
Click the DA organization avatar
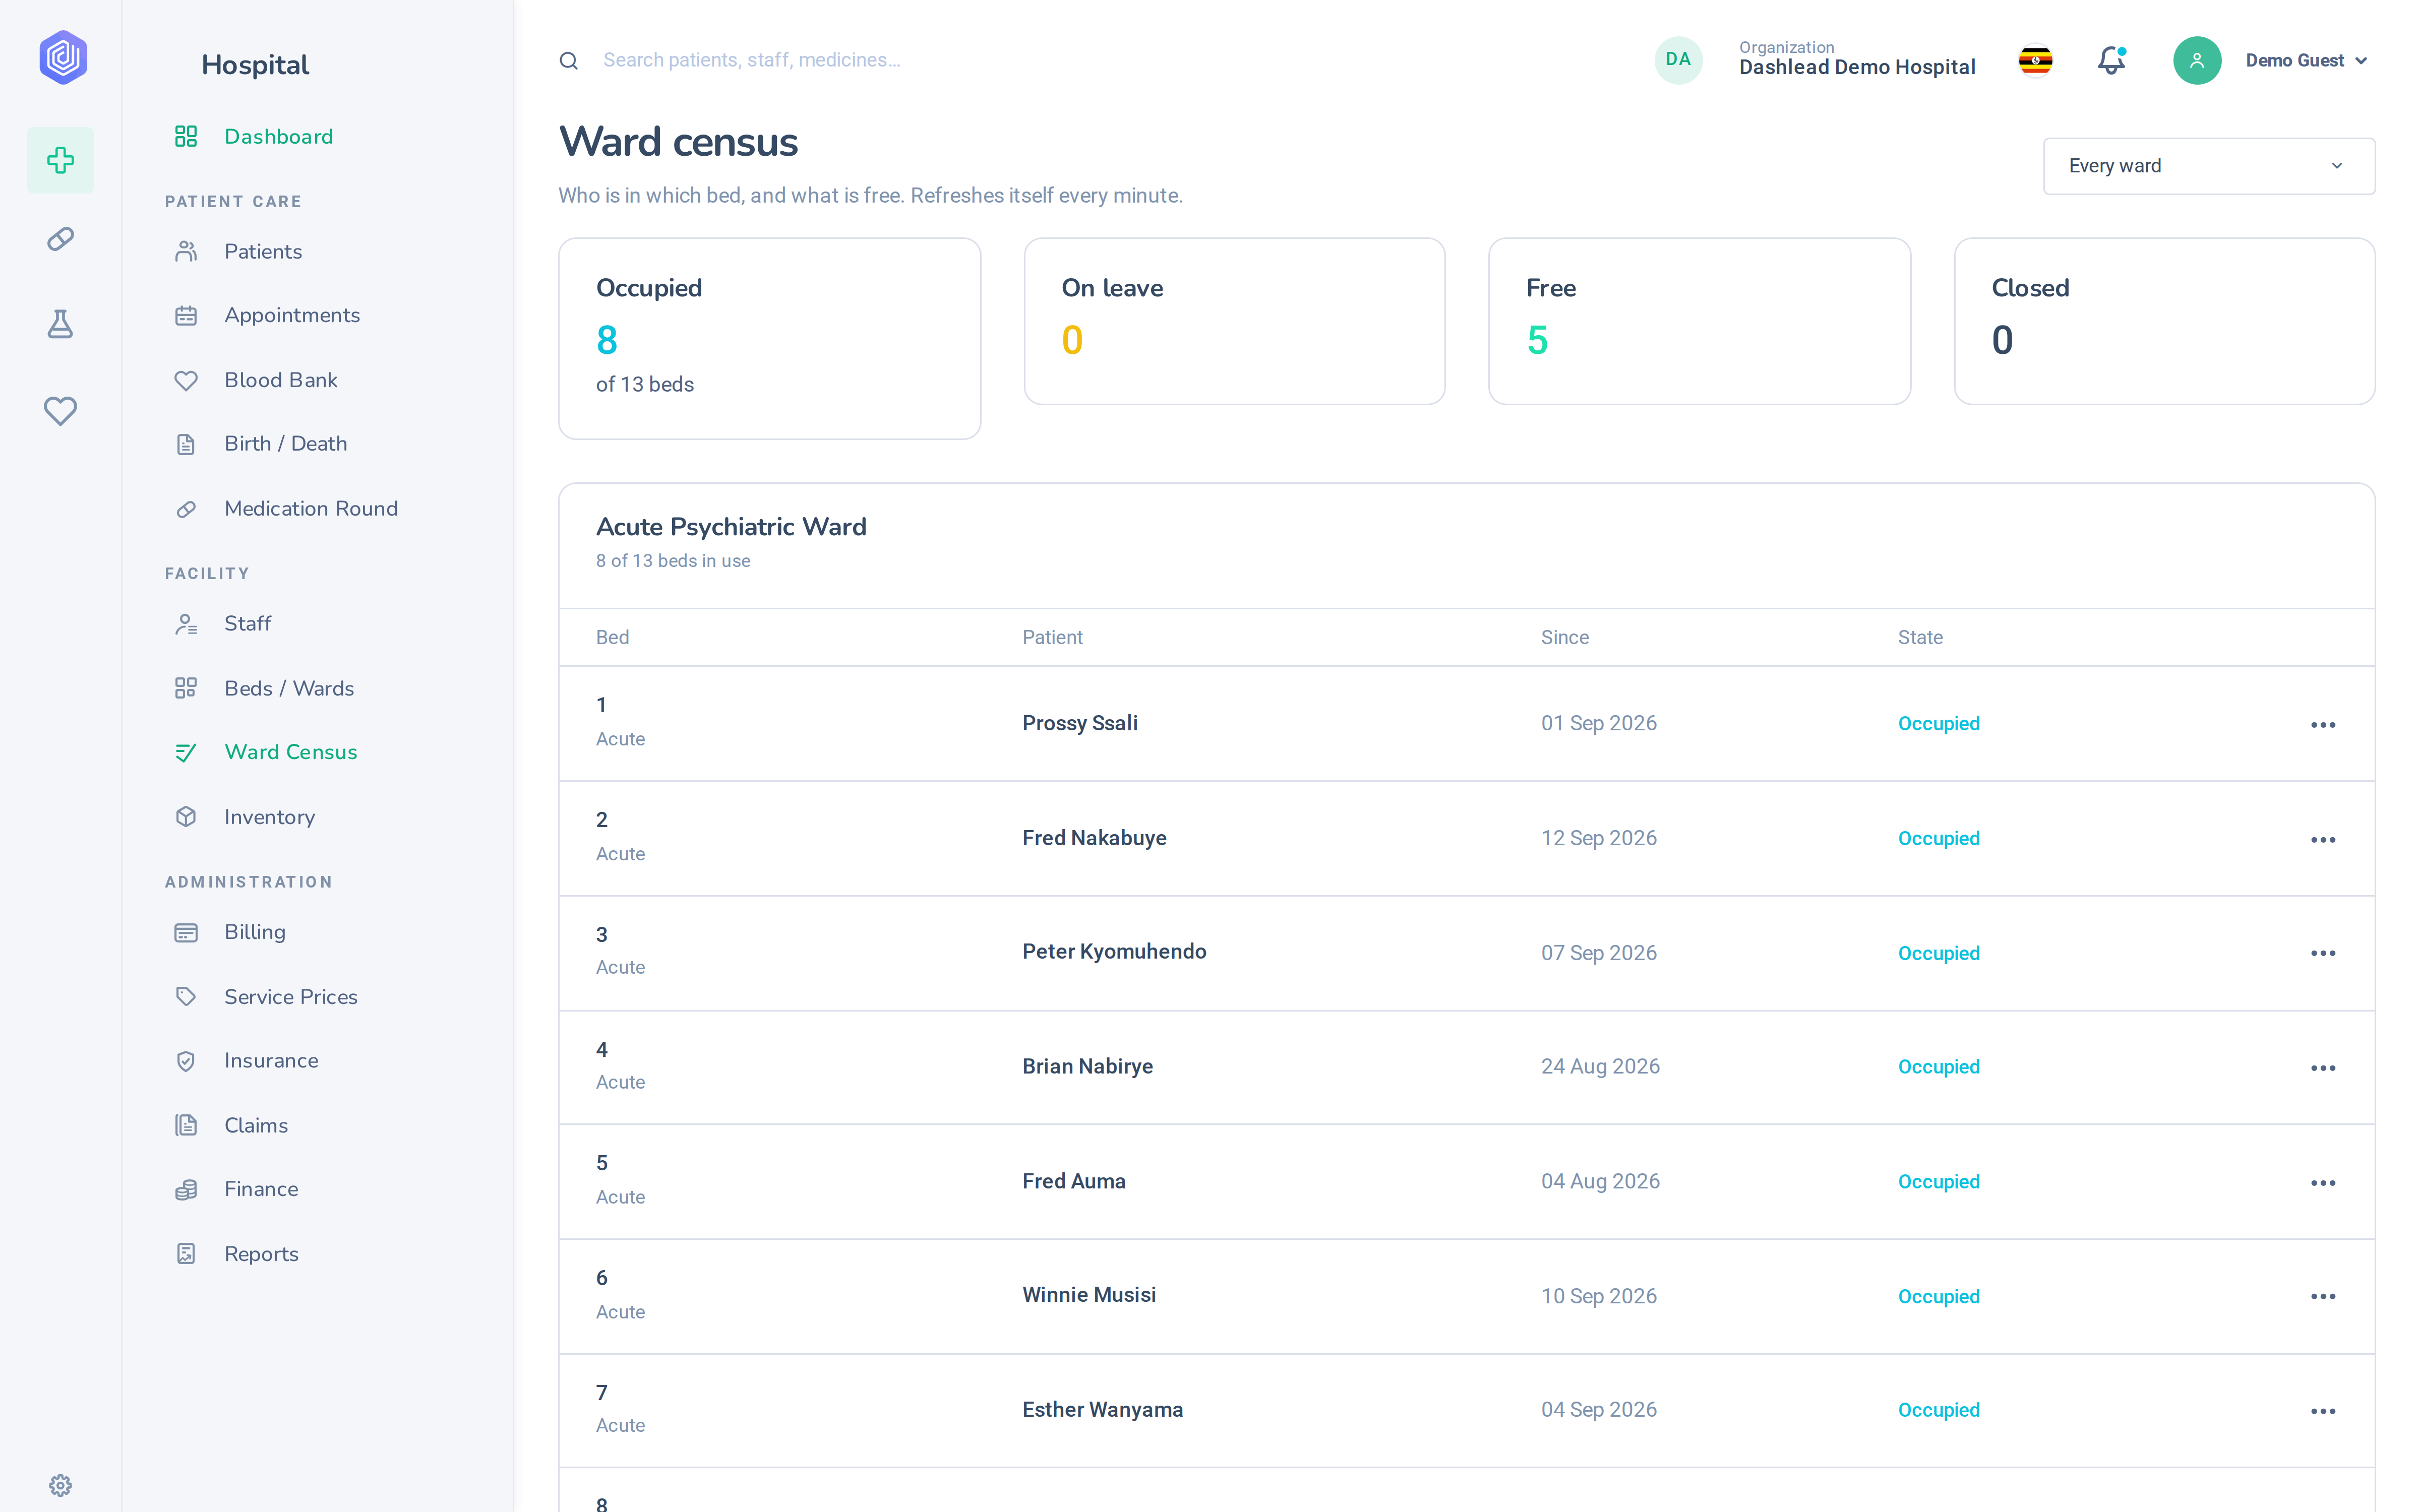(x=1678, y=60)
